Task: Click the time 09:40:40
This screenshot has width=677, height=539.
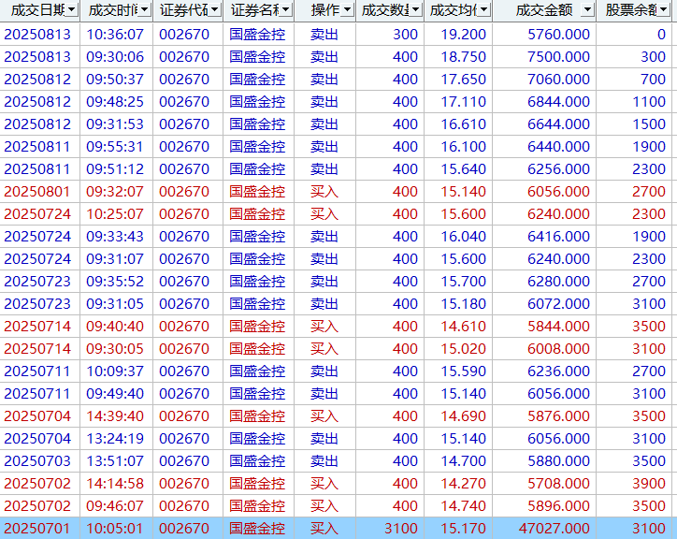Action: pos(115,327)
